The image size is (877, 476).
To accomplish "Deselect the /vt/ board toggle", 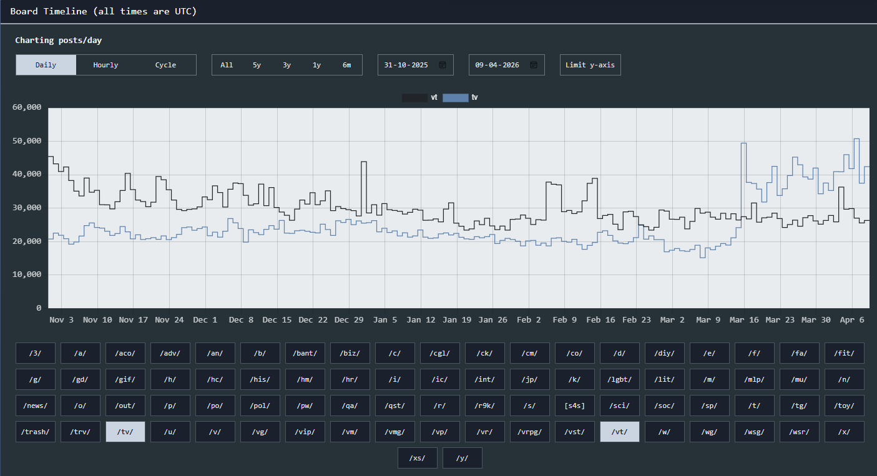I will [620, 432].
